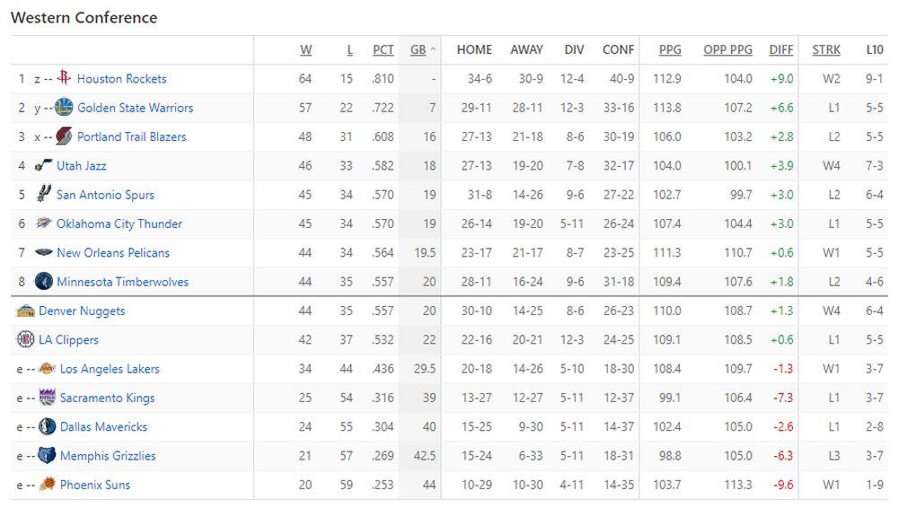Image resolution: width=898 pixels, height=508 pixels.
Task: Open the Minnesota Timberwolves team page
Action: (123, 282)
